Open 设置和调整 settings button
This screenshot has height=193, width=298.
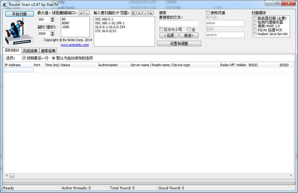(179, 44)
